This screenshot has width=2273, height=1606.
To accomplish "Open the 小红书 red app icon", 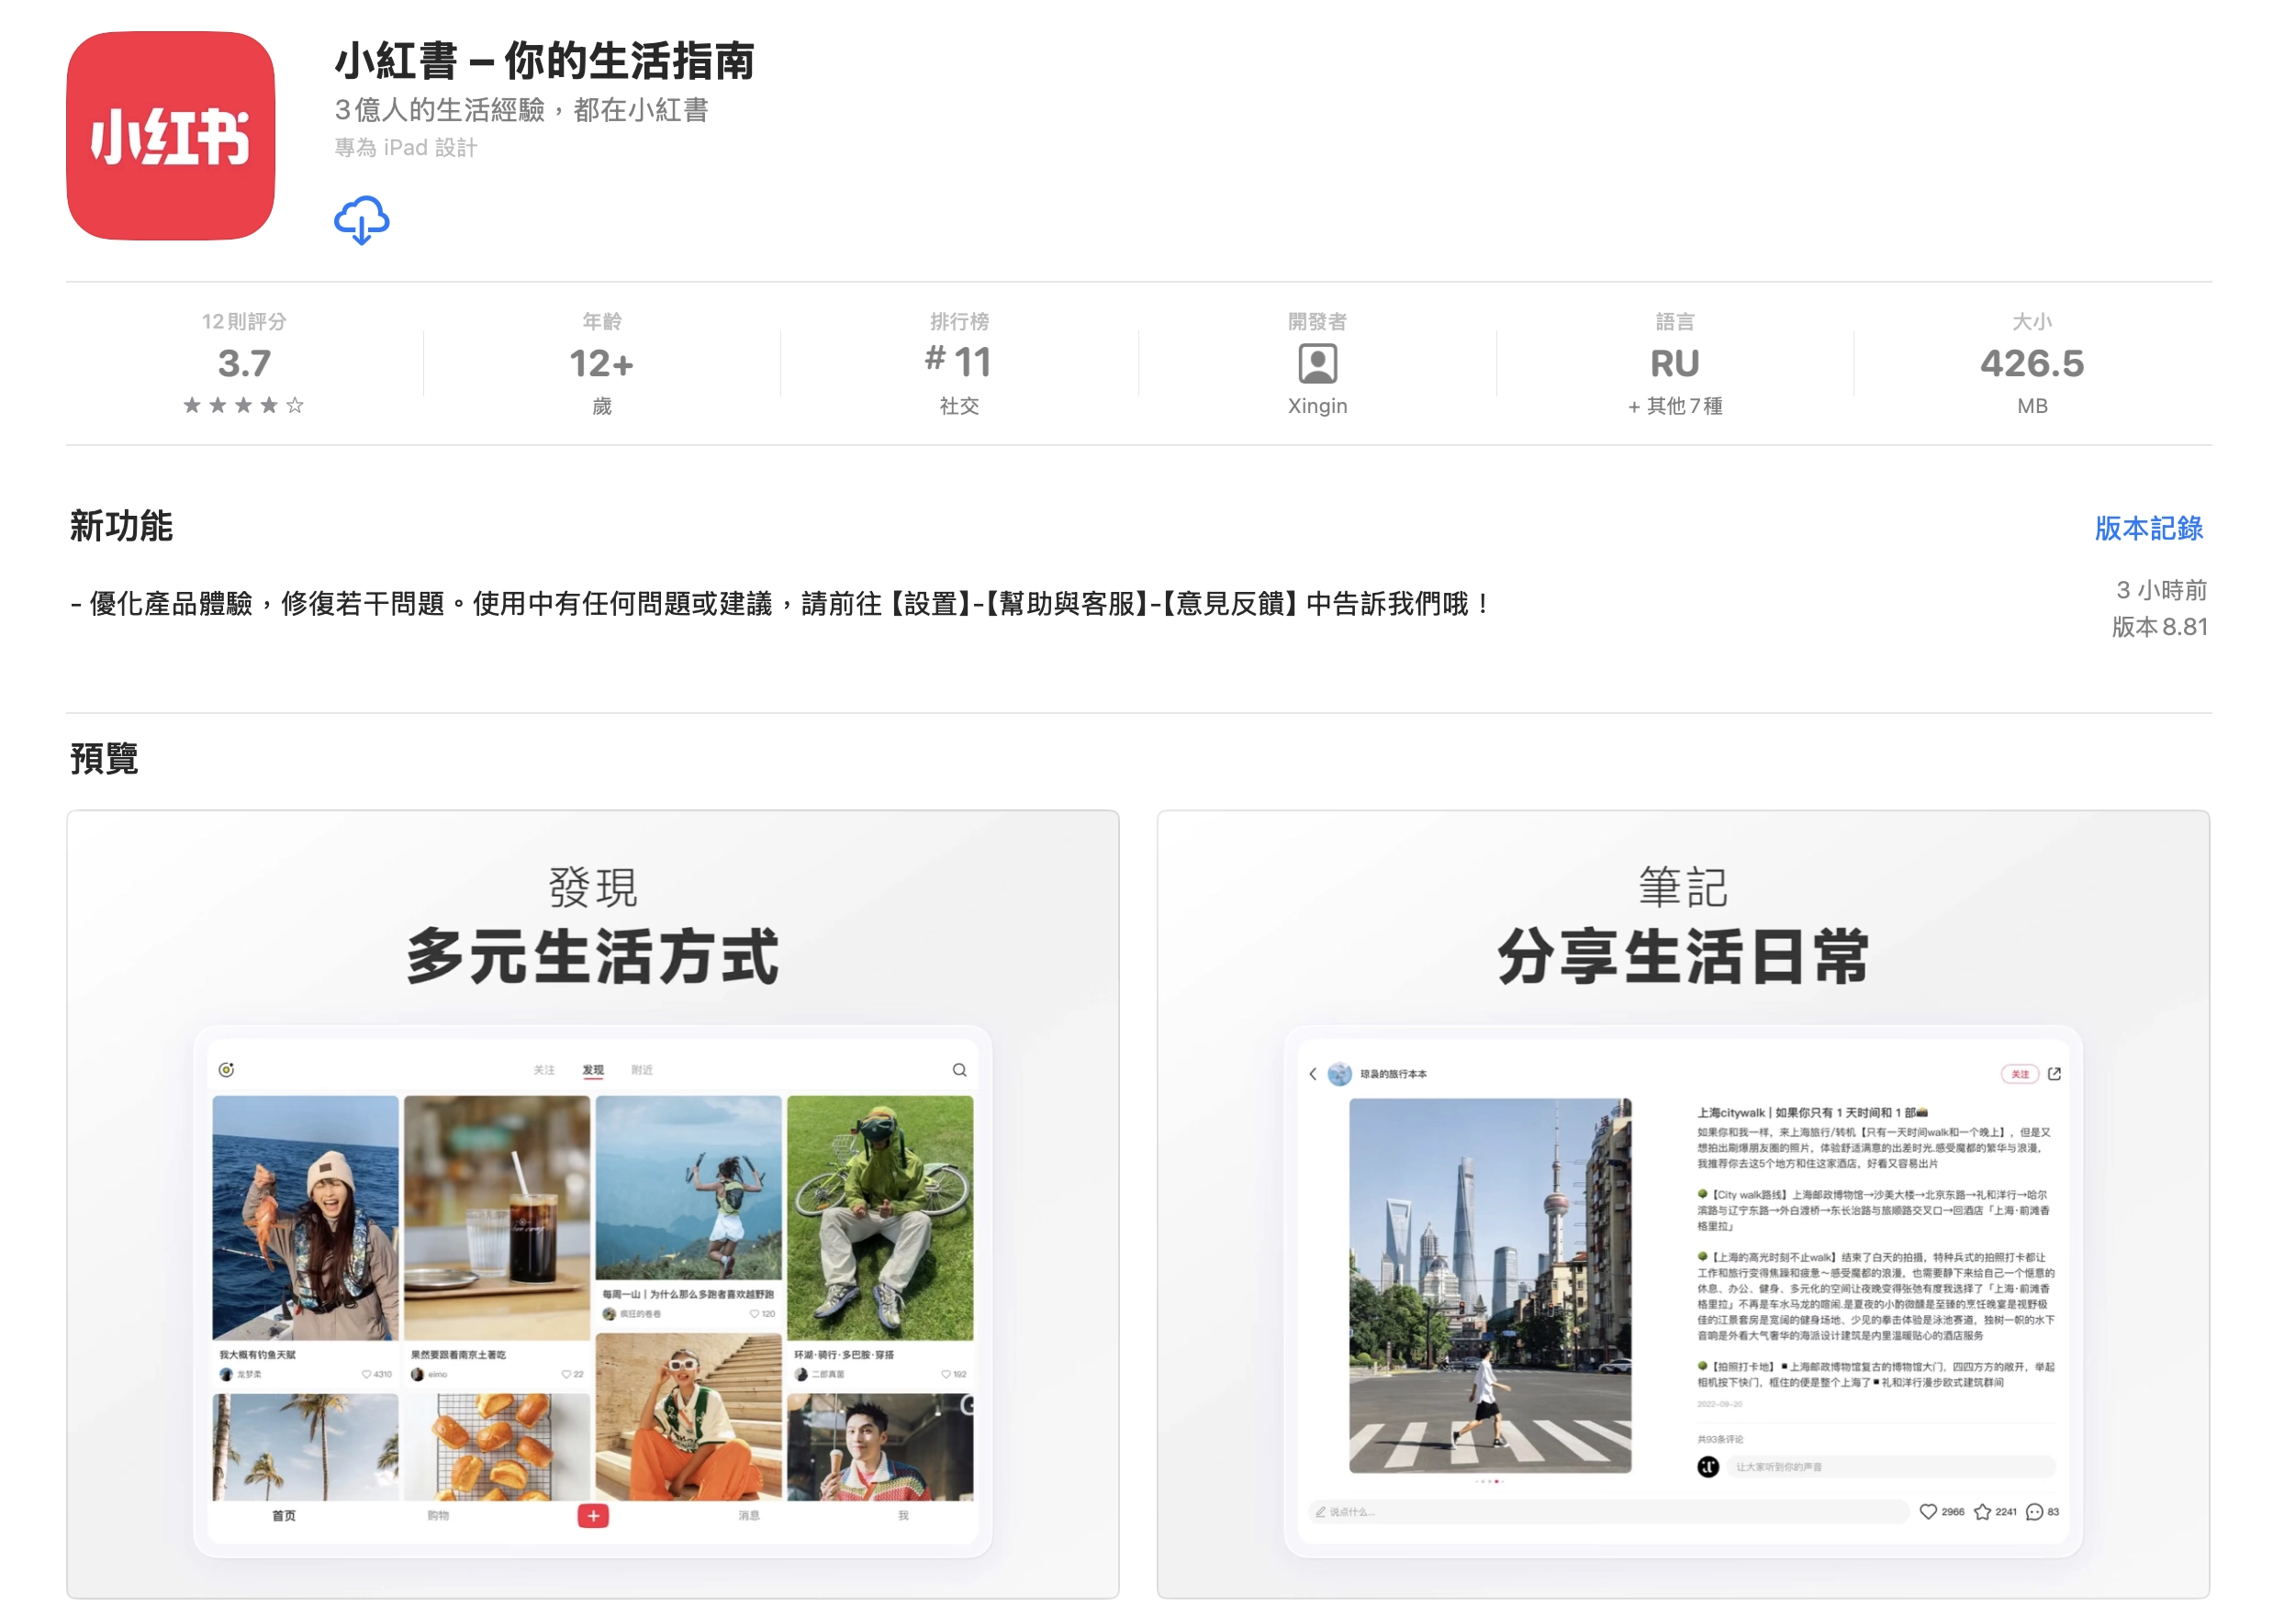I will 170,136.
